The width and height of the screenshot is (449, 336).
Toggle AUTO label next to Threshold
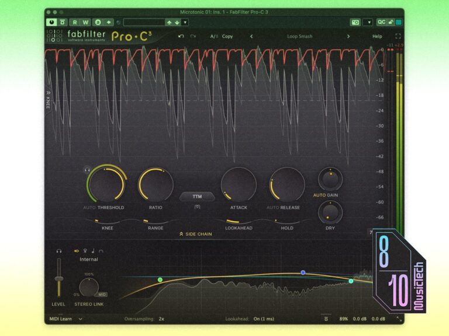pyautogui.click(x=89, y=208)
